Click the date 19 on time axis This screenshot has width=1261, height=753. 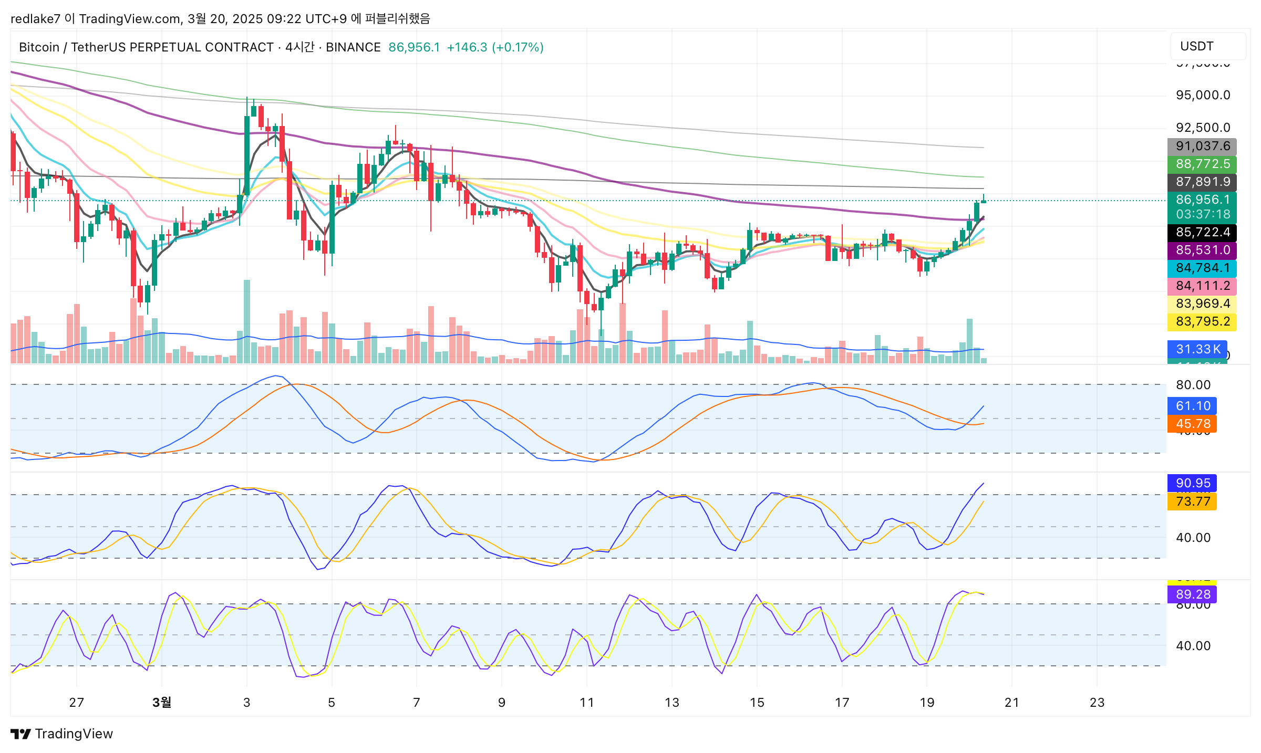(x=927, y=703)
